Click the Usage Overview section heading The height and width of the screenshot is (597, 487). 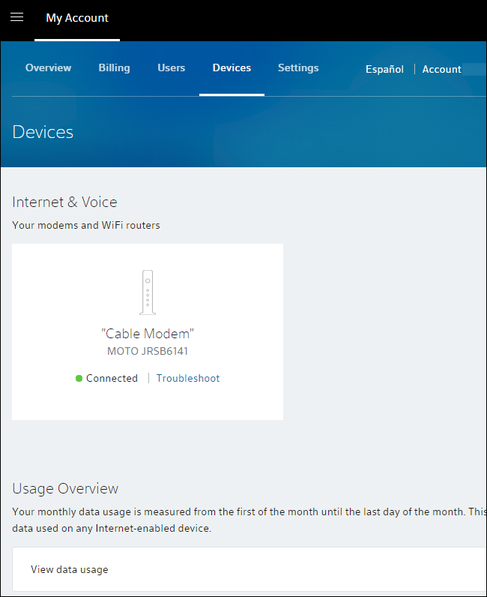coord(65,488)
